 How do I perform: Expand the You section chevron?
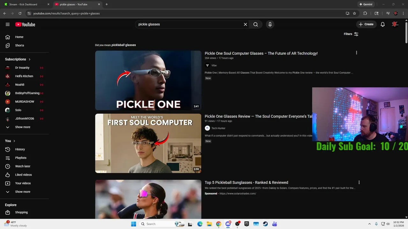(x=14, y=141)
